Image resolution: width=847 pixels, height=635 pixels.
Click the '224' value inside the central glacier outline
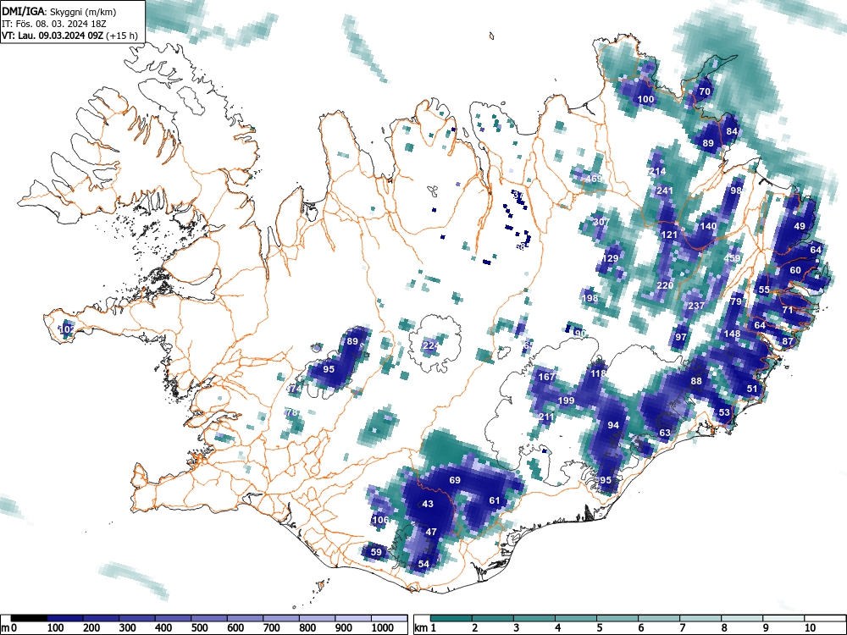pos(430,345)
